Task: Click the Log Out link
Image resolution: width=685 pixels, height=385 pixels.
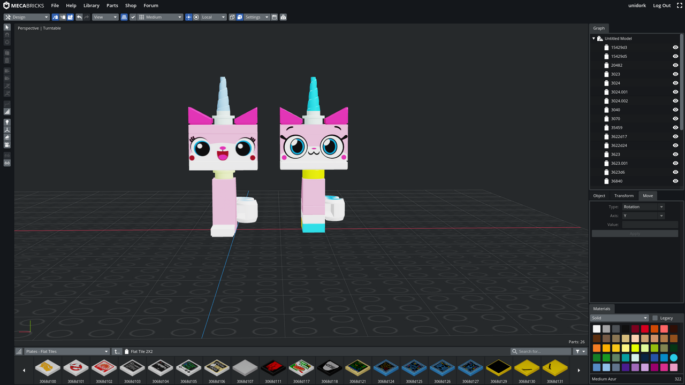Action: tap(661, 5)
